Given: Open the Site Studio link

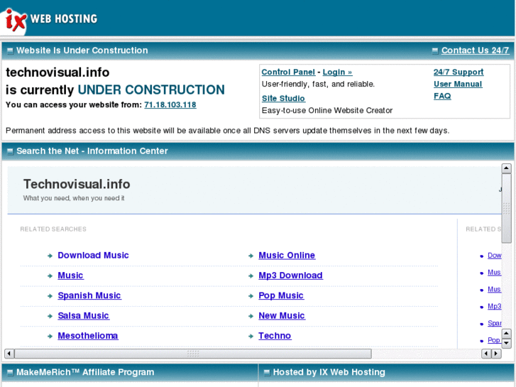Looking at the screenshot, I should 283,98.
